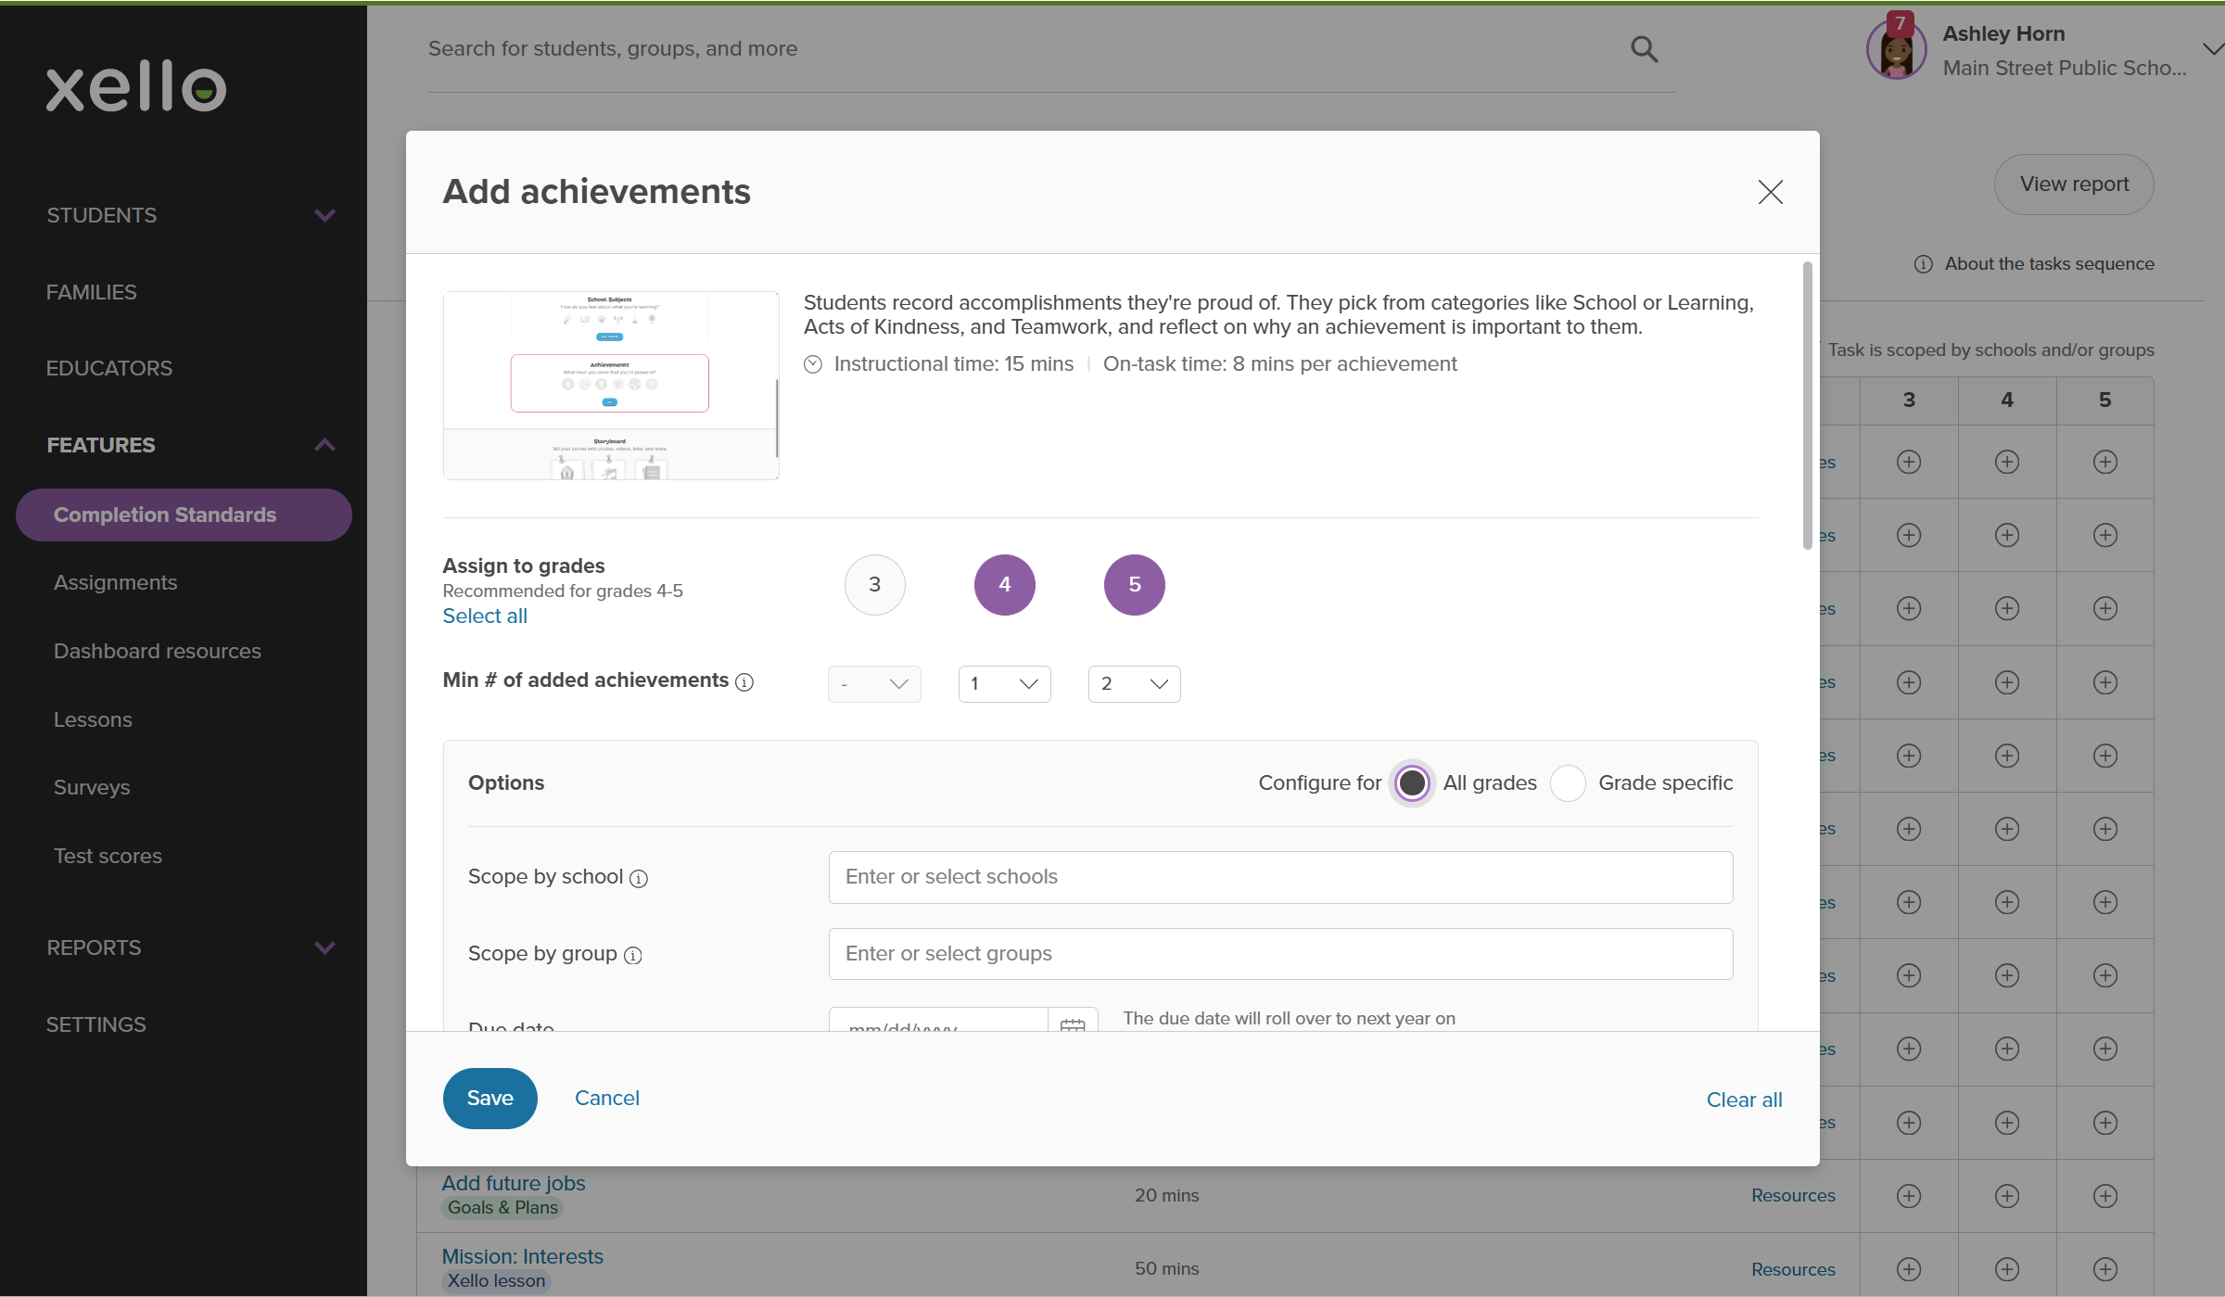
Task: Expand the STUDENTS section in the sidebar
Action: click(x=102, y=215)
